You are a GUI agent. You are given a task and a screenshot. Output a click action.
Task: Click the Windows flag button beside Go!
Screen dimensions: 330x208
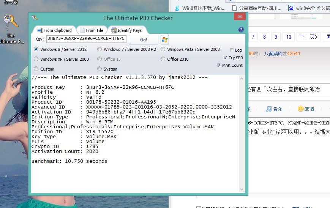164,39
